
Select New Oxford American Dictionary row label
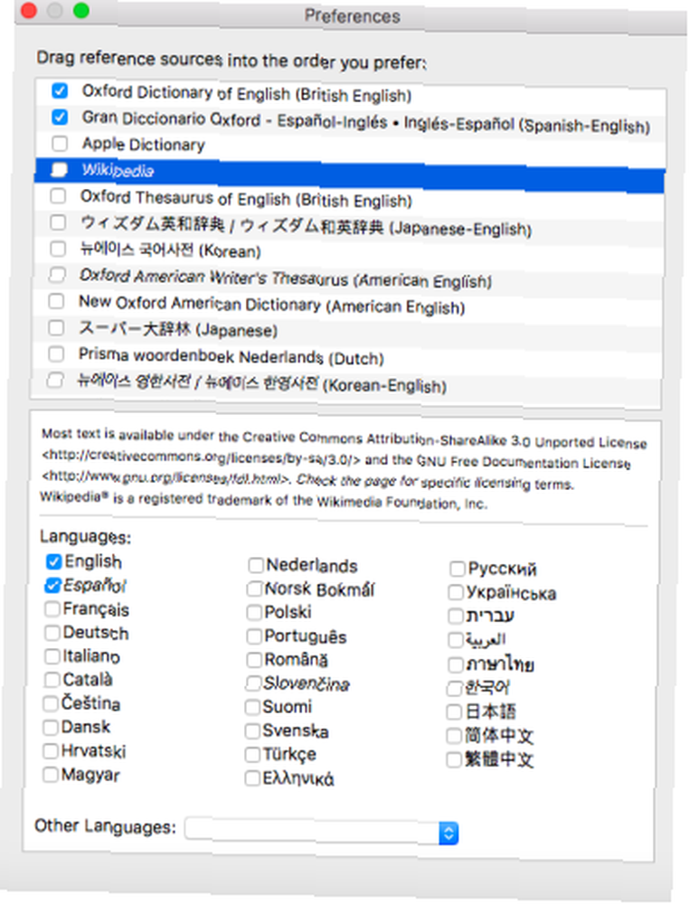tap(271, 305)
